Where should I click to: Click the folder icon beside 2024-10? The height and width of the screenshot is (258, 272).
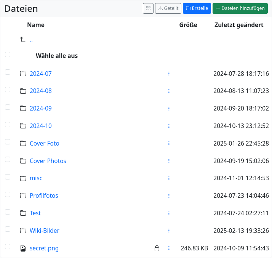tap(23, 126)
